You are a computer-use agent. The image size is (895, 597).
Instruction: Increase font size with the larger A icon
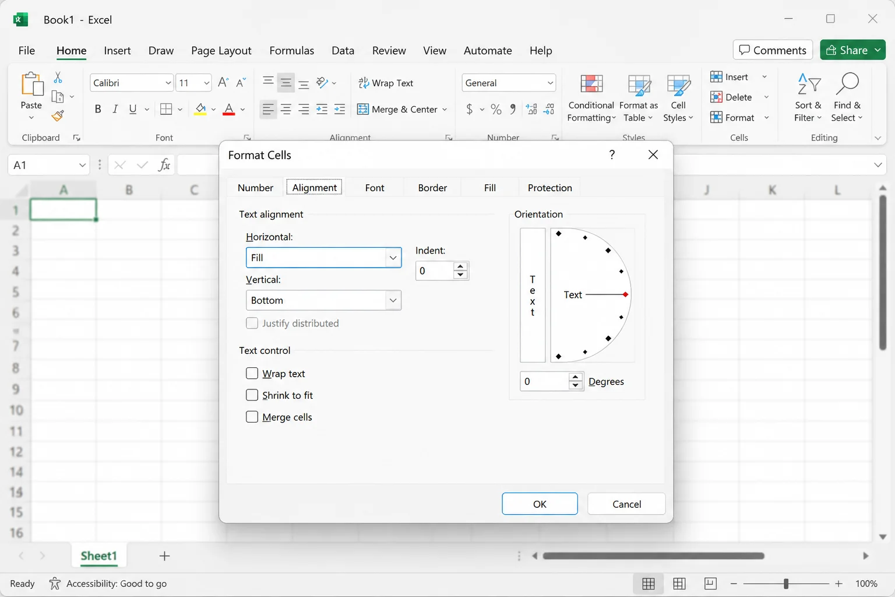click(223, 83)
